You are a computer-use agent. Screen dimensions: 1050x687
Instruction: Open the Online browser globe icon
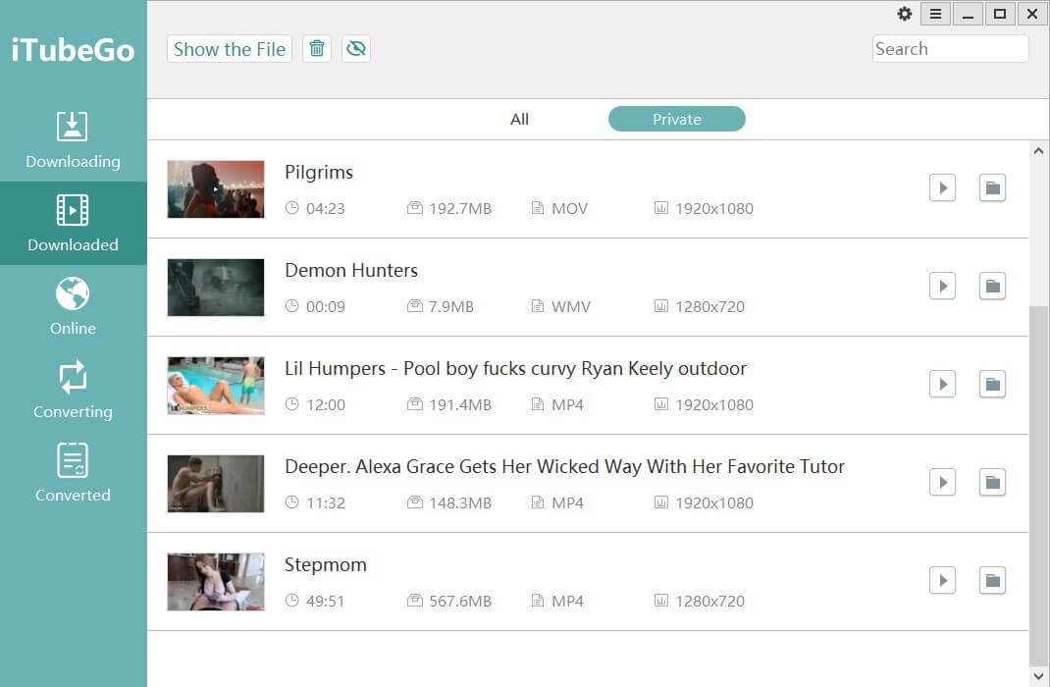pyautogui.click(x=73, y=293)
